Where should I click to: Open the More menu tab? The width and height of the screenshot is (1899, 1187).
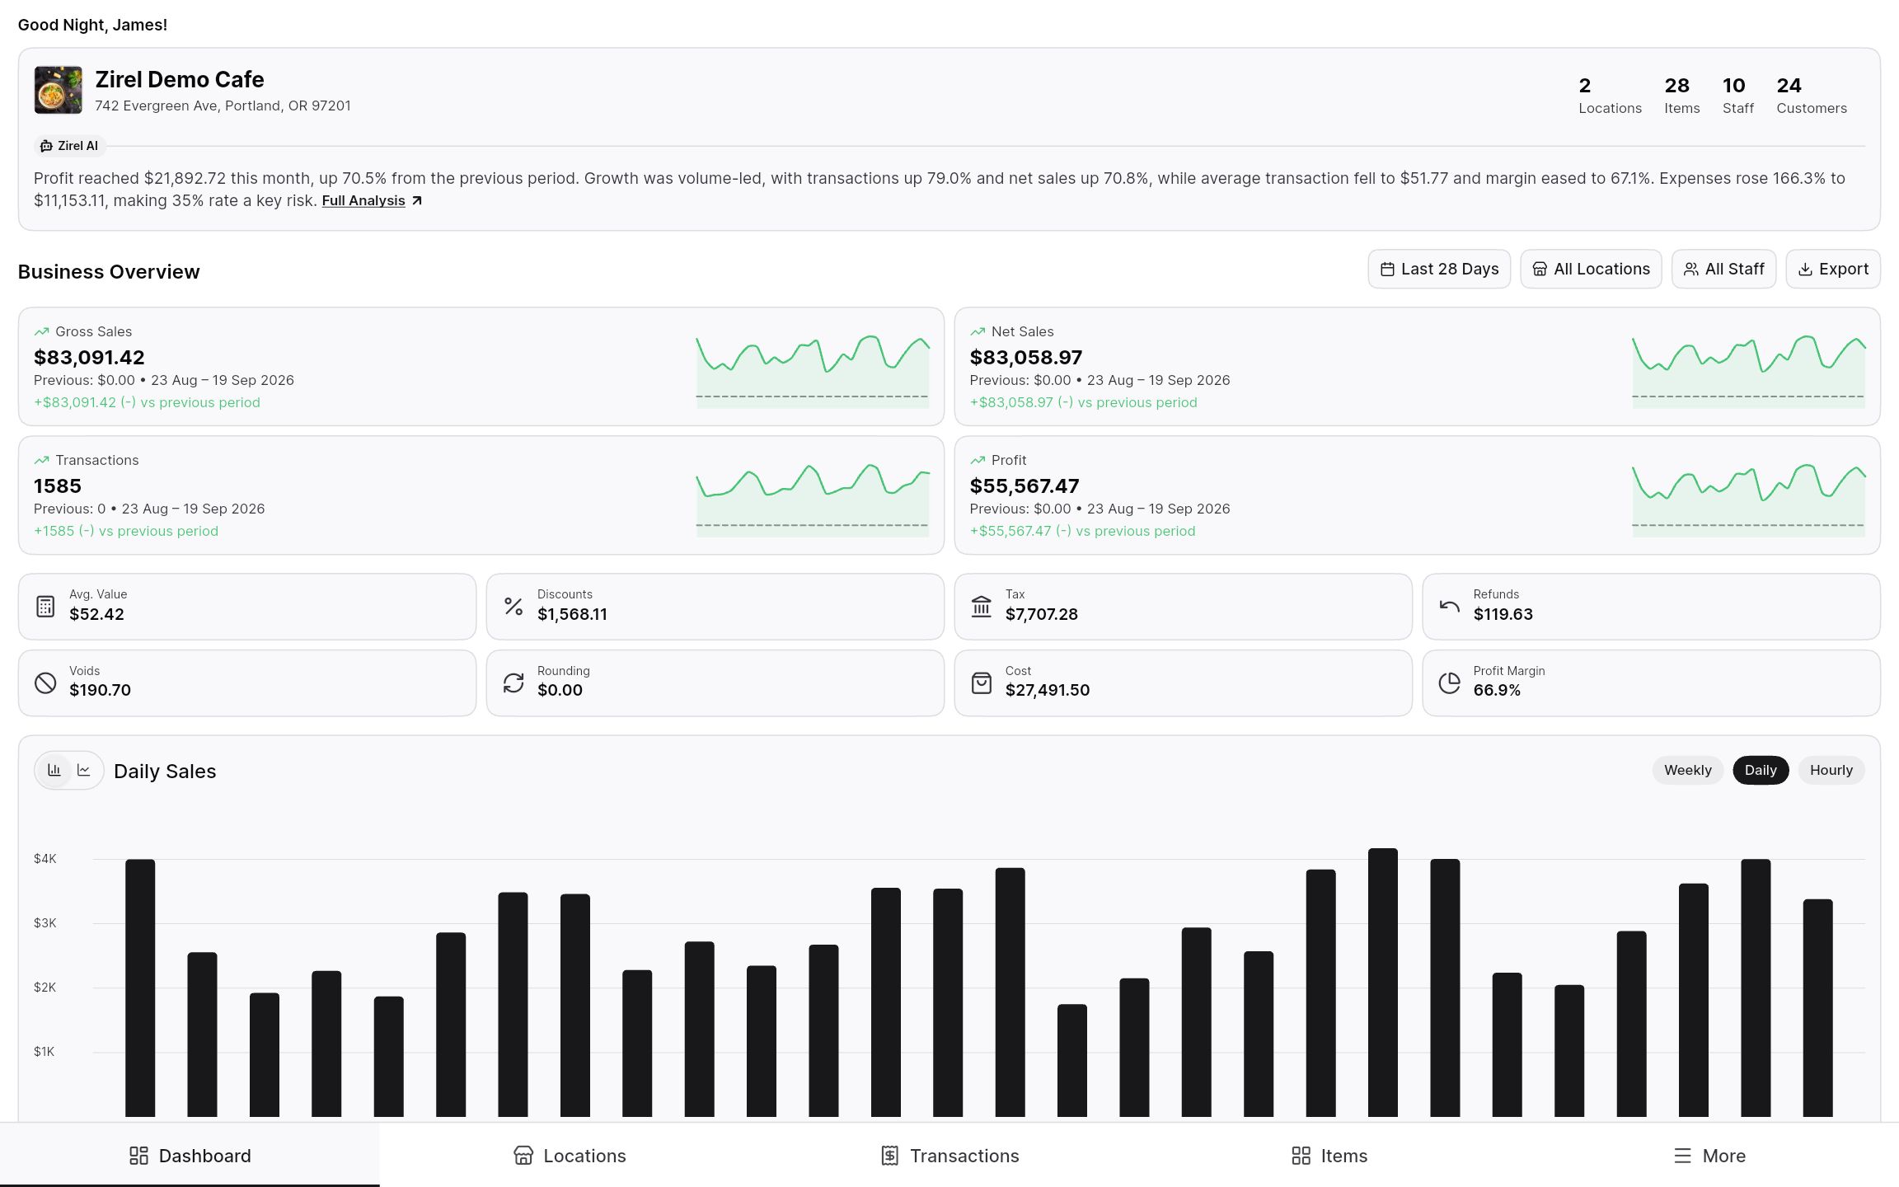(x=1709, y=1156)
